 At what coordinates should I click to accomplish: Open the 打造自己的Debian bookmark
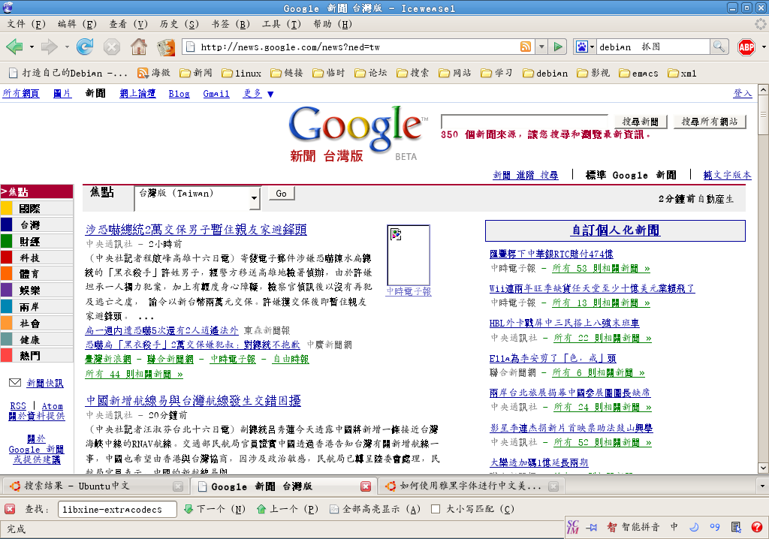pyautogui.click(x=68, y=73)
